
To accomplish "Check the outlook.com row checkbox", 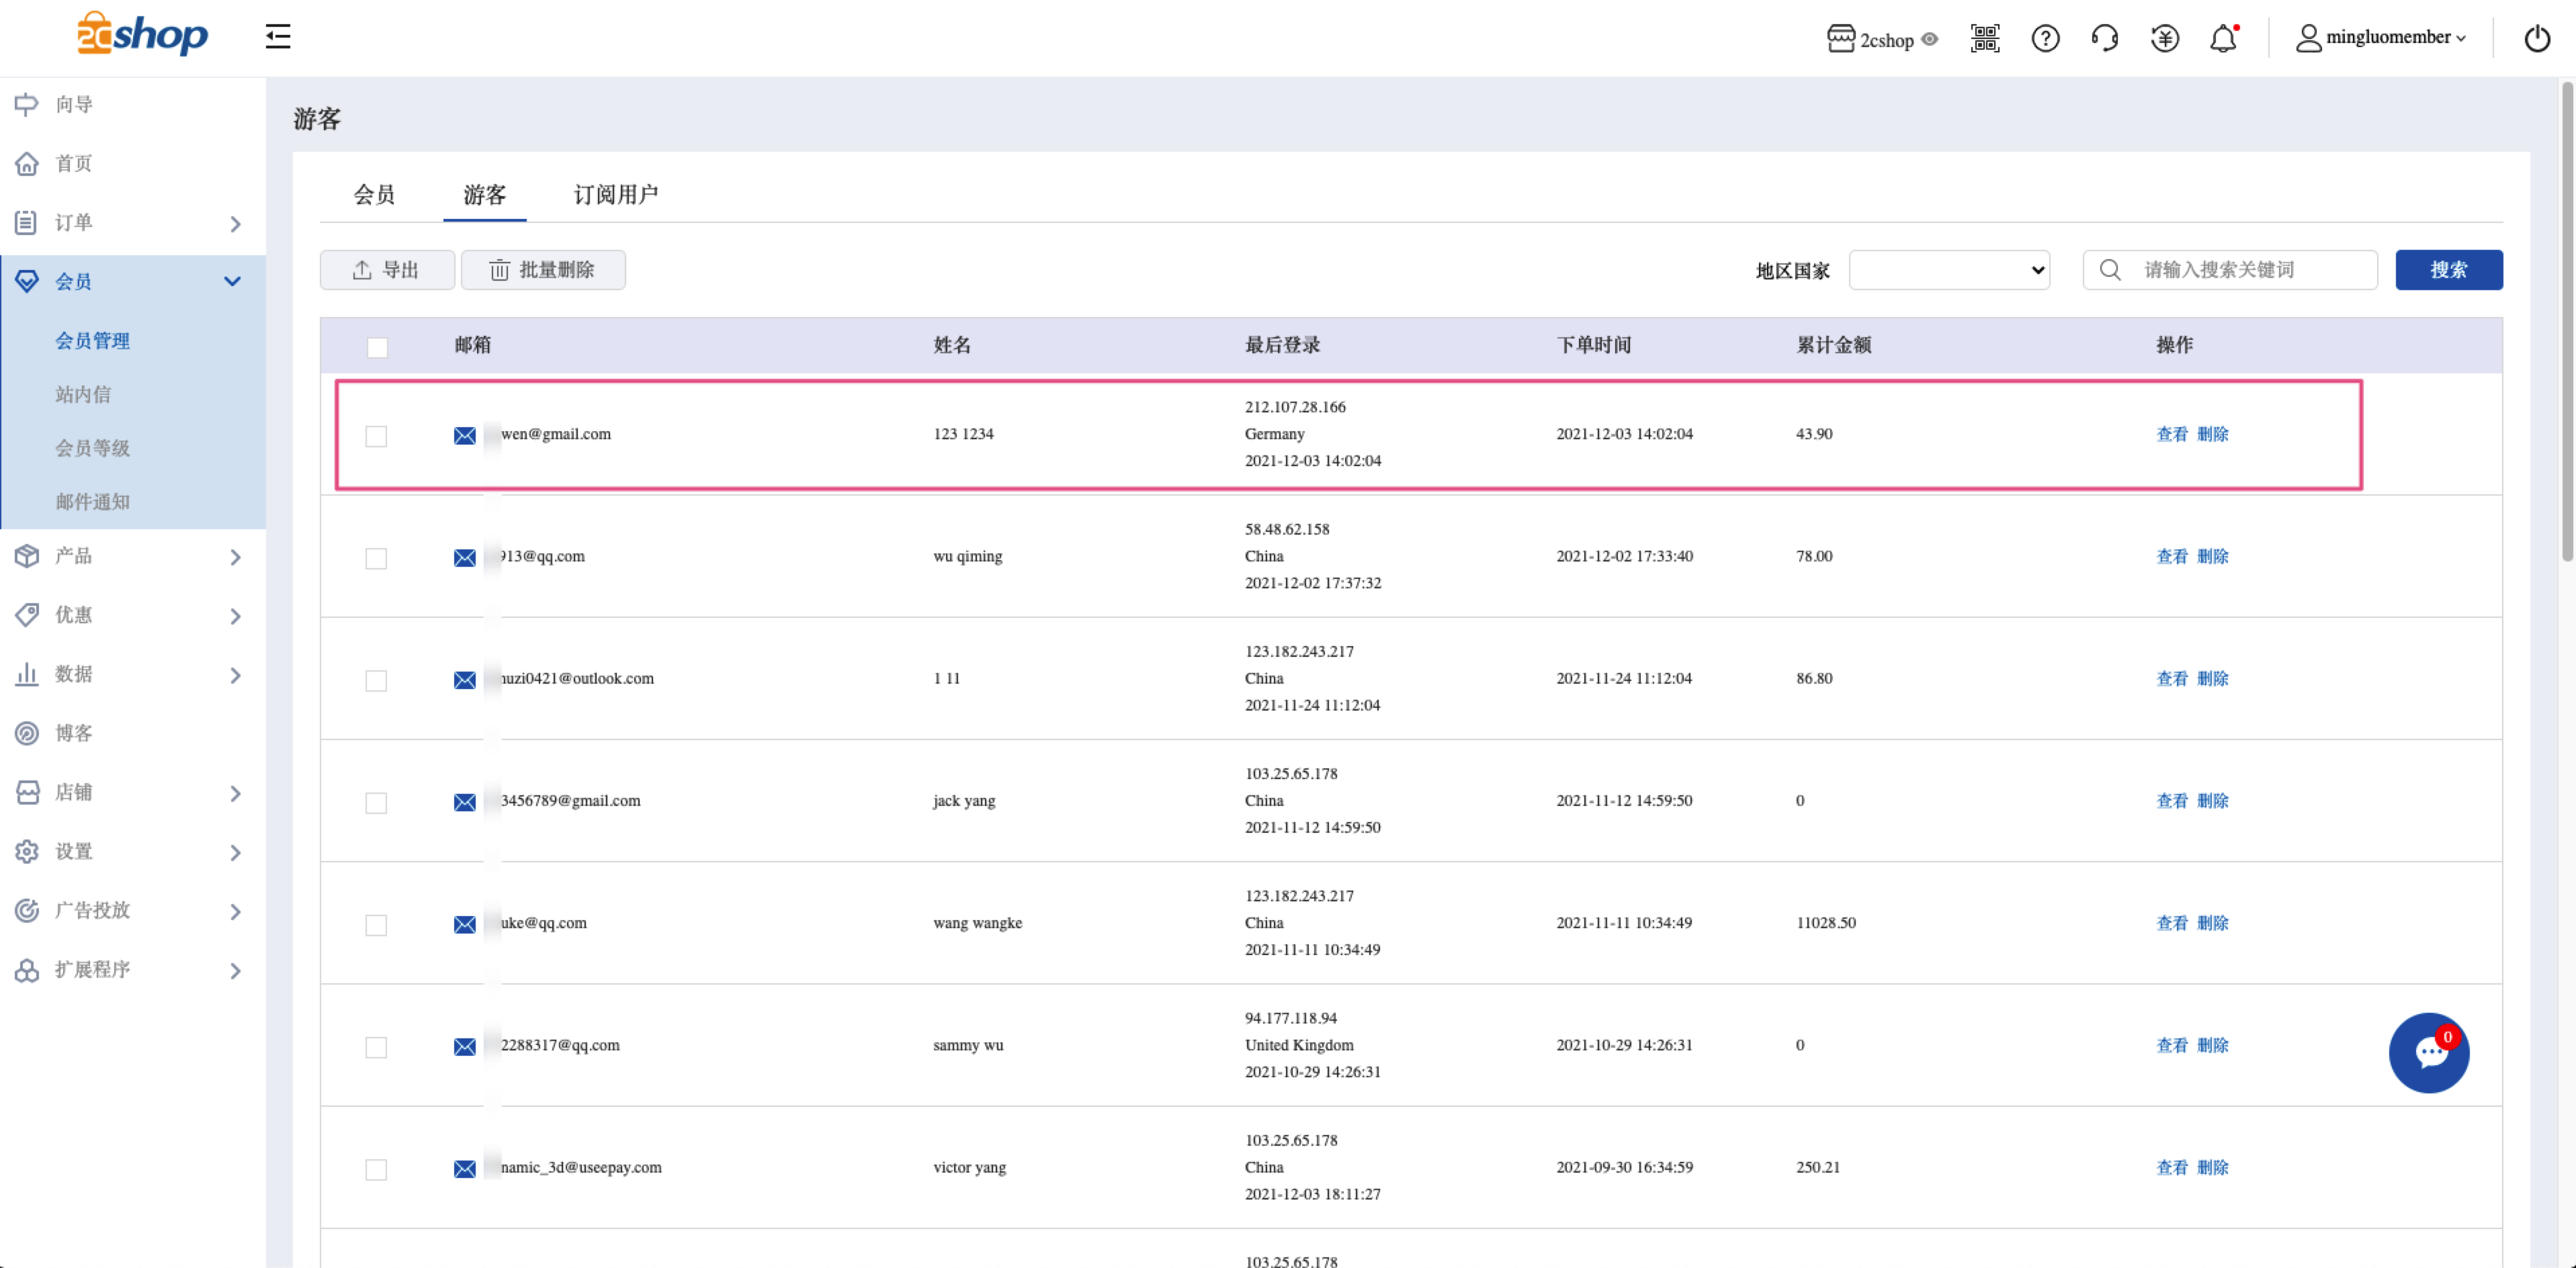I will coord(376,680).
